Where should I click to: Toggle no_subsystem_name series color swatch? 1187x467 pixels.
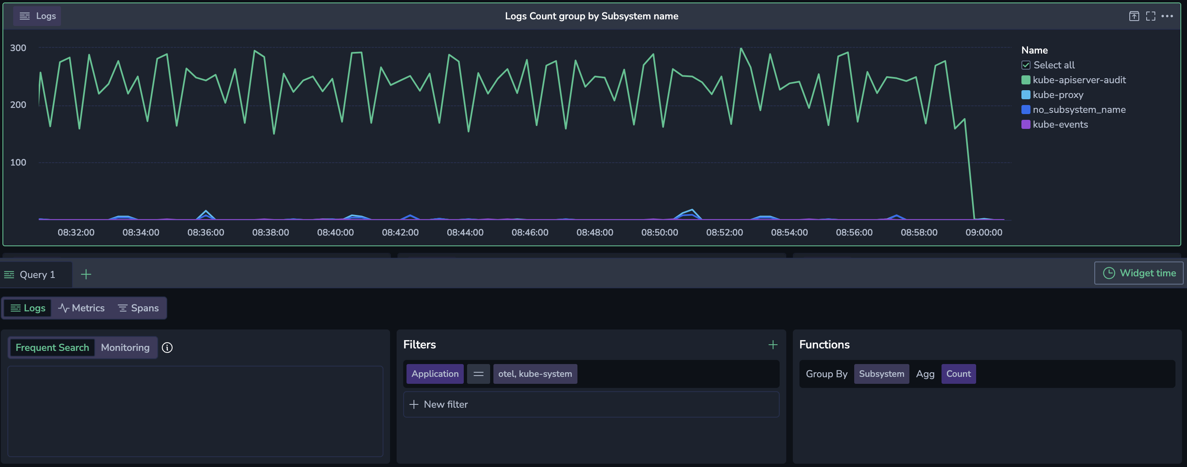coord(1026,110)
